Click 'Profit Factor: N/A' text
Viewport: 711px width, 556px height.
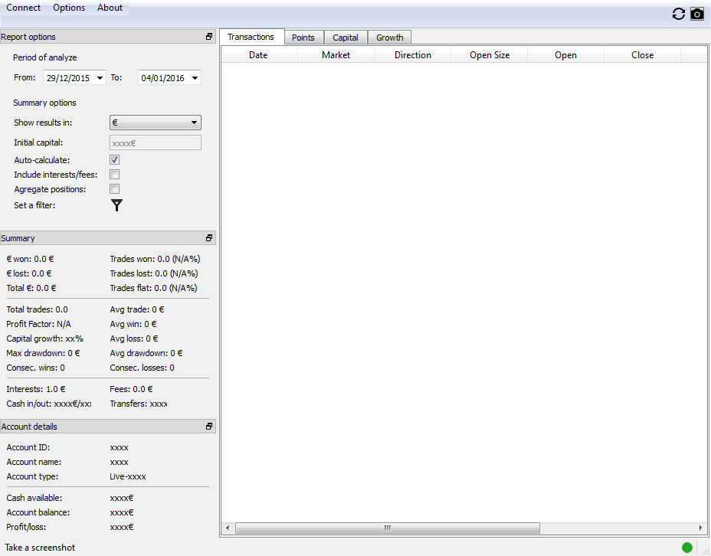(38, 324)
